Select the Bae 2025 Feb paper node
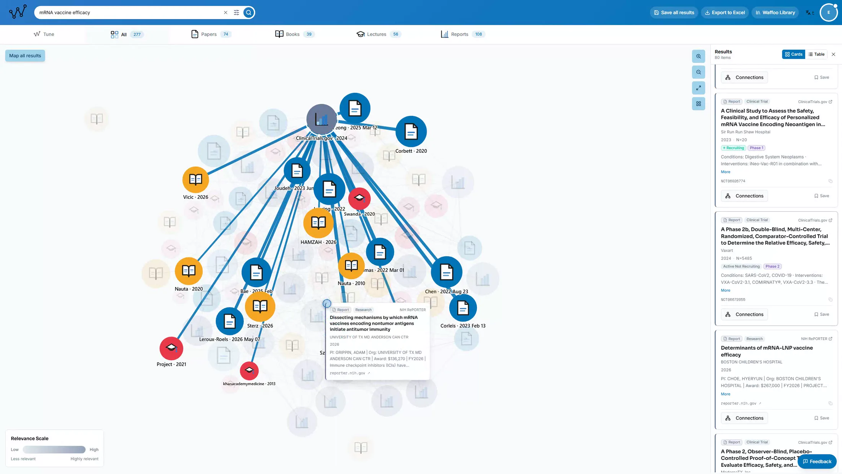 tap(256, 273)
